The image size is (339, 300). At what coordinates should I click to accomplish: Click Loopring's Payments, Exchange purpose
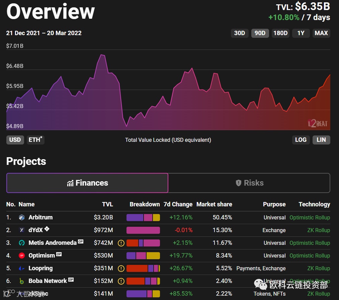click(261, 269)
